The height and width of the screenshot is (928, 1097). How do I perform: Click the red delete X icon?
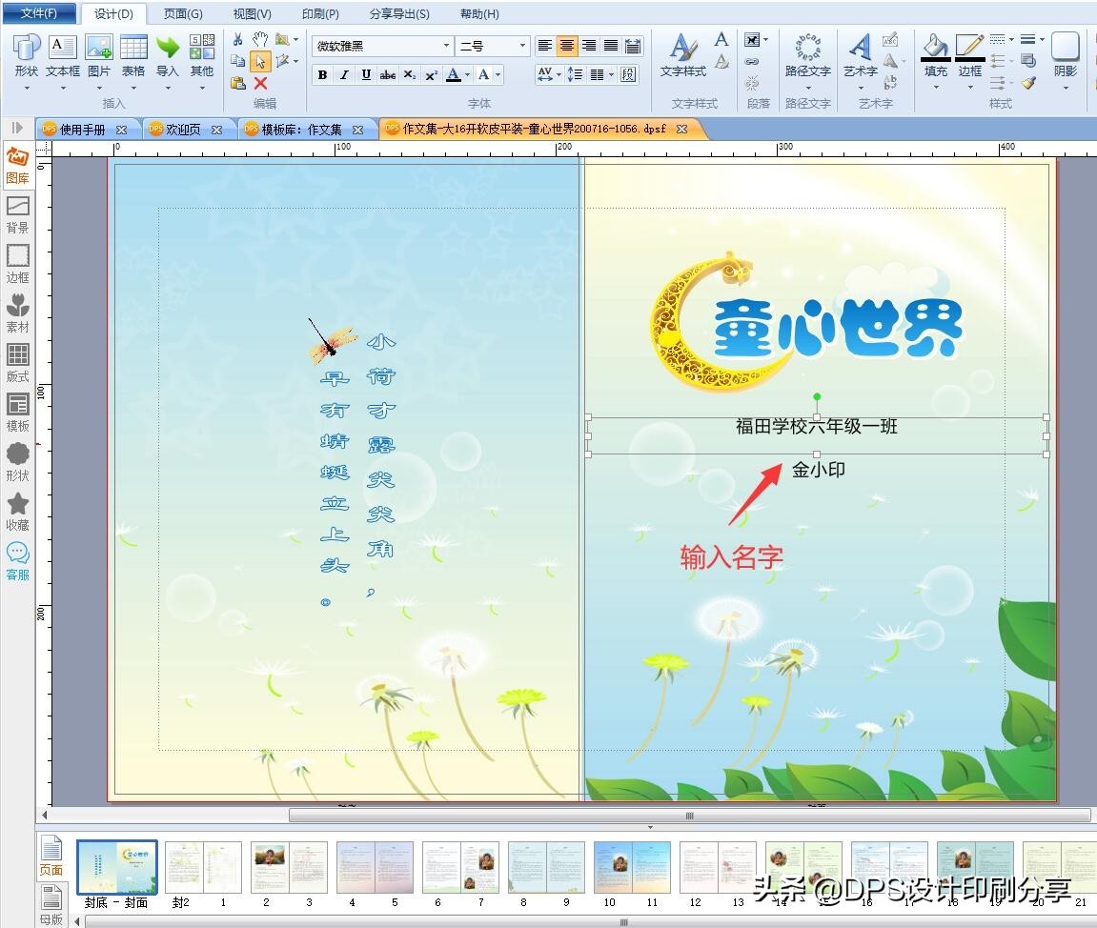[260, 84]
